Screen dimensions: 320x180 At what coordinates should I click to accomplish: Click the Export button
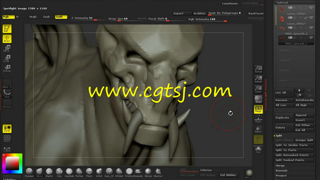pyautogui.click(x=182, y=14)
